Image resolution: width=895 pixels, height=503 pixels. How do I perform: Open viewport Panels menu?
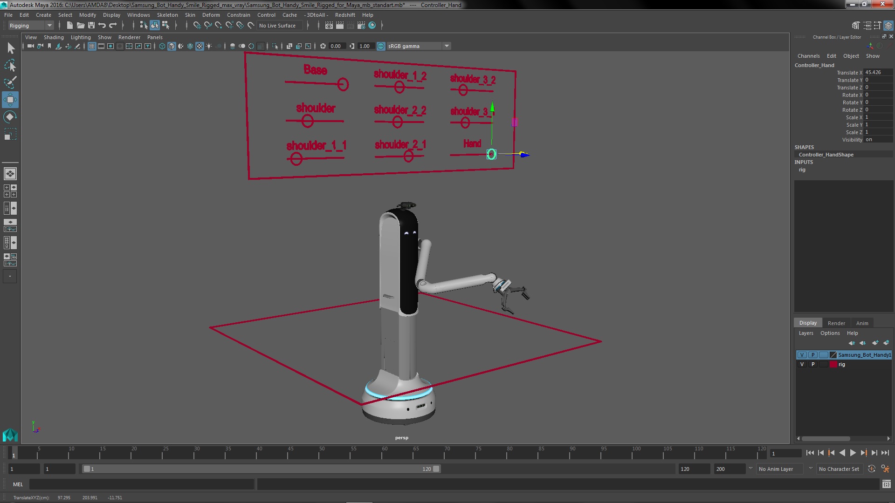click(155, 37)
